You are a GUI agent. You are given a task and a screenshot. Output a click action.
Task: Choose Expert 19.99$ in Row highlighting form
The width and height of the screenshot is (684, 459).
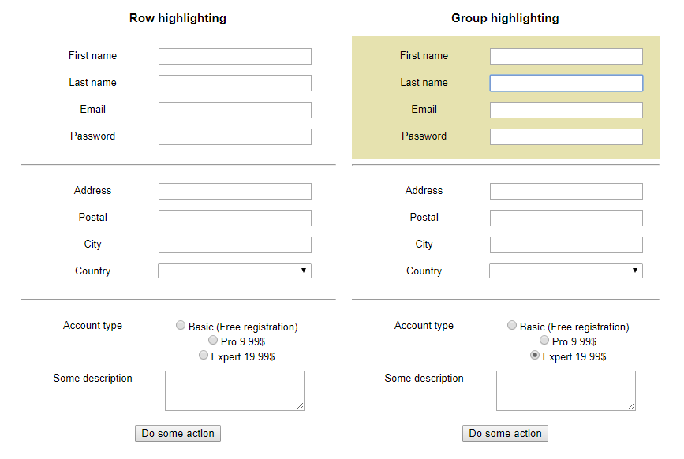[x=204, y=356]
